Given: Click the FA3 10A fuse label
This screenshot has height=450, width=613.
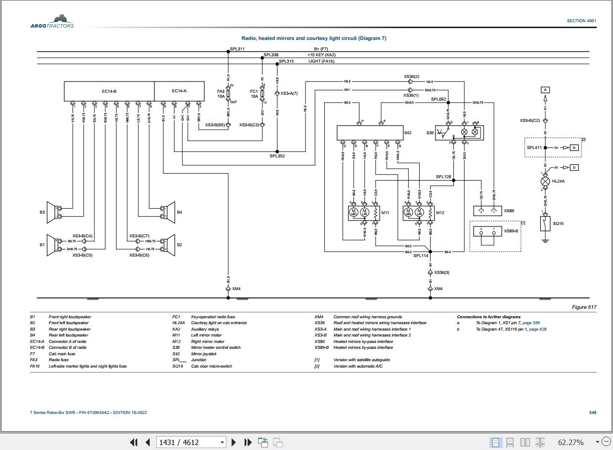Looking at the screenshot, I should pyautogui.click(x=220, y=94).
